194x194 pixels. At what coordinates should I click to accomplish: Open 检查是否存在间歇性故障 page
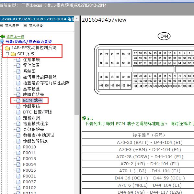tap(46, 83)
